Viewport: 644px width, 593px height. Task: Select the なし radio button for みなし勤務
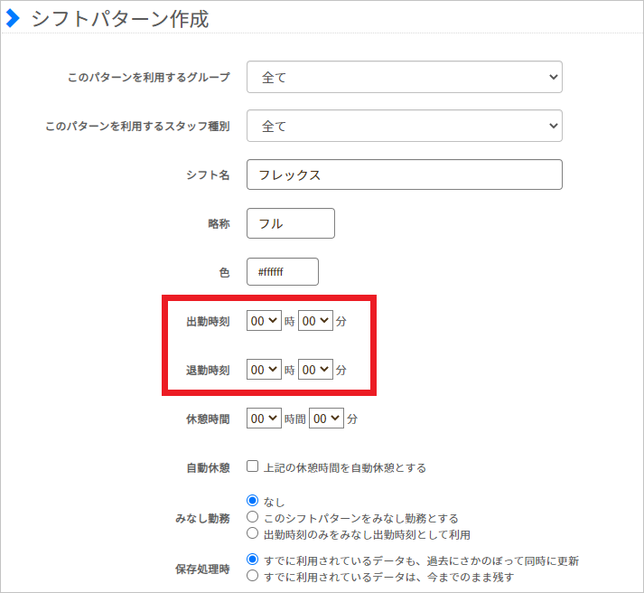pyautogui.click(x=253, y=502)
